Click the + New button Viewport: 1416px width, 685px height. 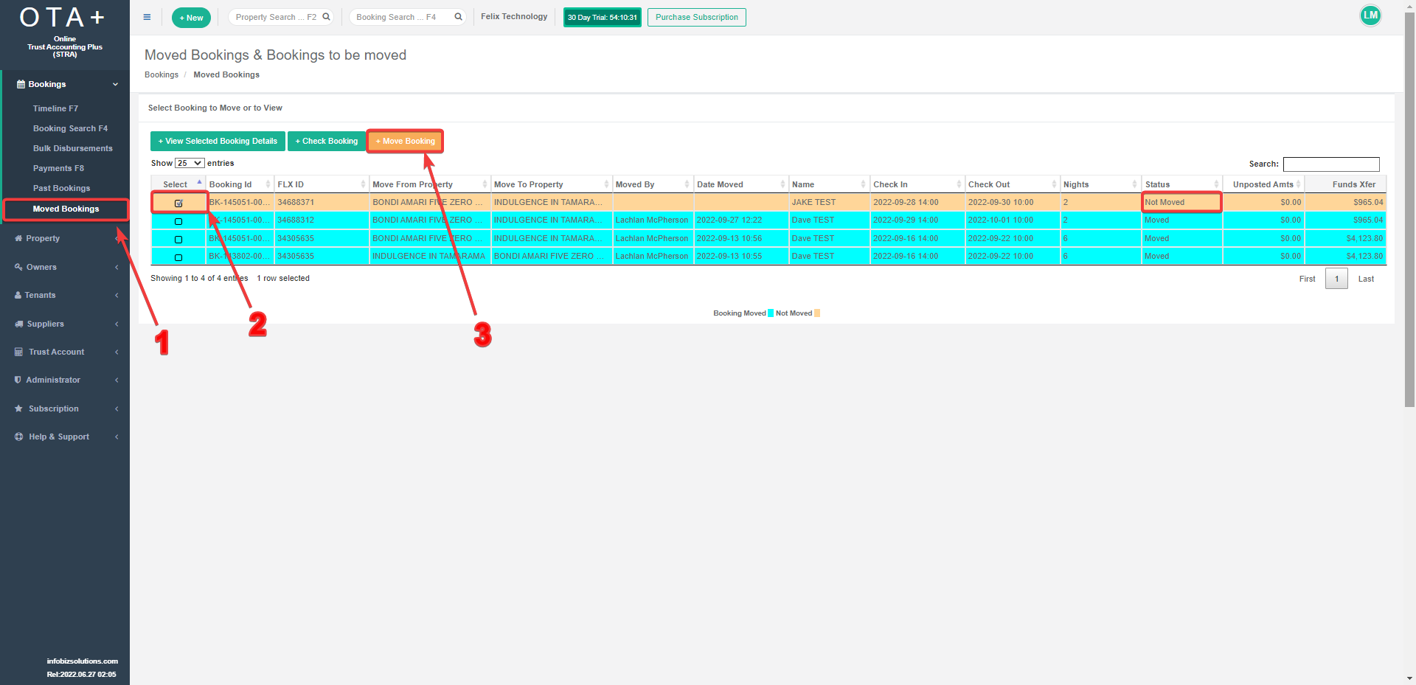[x=191, y=18]
